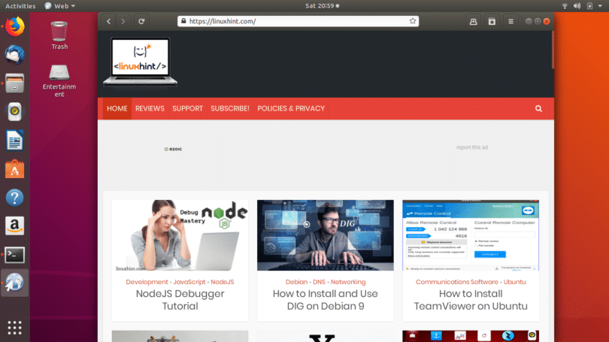Click the ezoic ad label
609x342 pixels.
(173, 149)
